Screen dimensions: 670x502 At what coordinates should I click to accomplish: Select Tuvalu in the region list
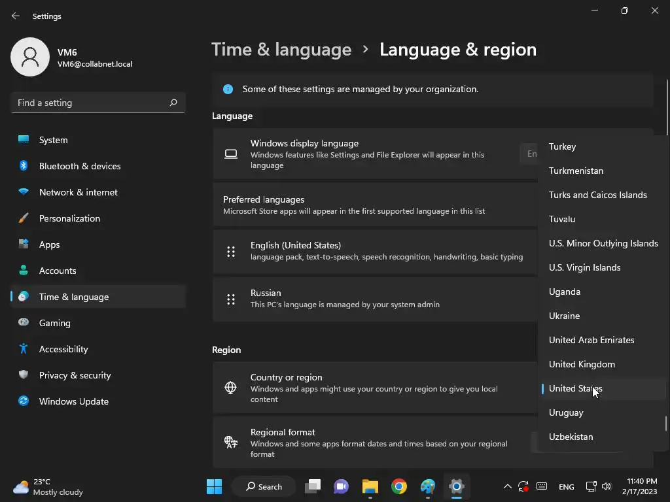click(602, 219)
